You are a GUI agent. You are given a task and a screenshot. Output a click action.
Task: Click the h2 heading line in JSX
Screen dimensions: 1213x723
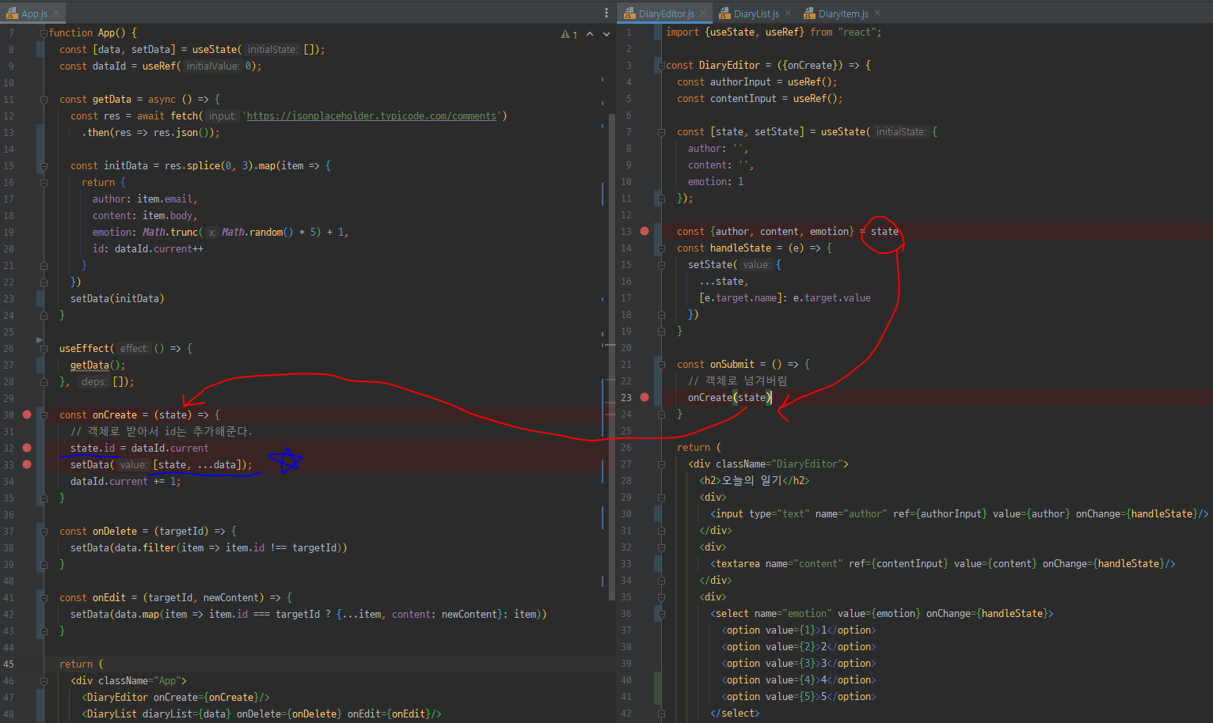[755, 480]
